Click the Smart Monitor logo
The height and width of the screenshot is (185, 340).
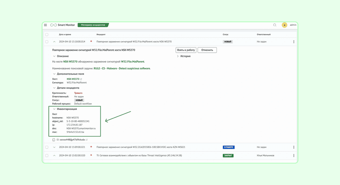pos(62,25)
